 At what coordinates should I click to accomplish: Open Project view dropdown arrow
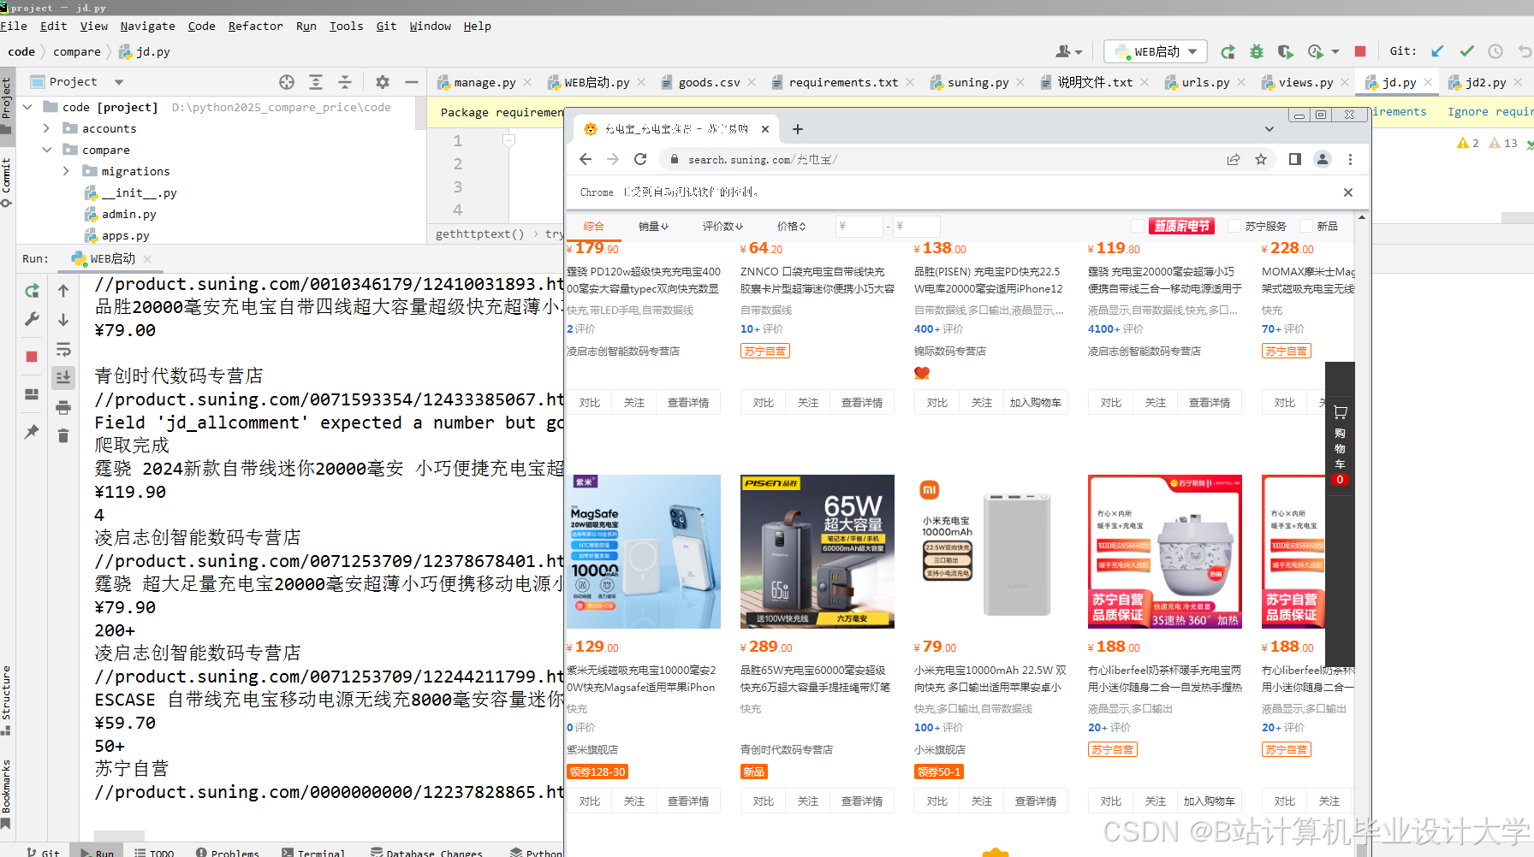click(119, 82)
